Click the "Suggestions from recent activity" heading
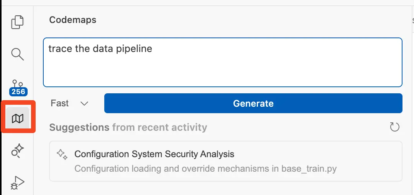 pos(128,127)
